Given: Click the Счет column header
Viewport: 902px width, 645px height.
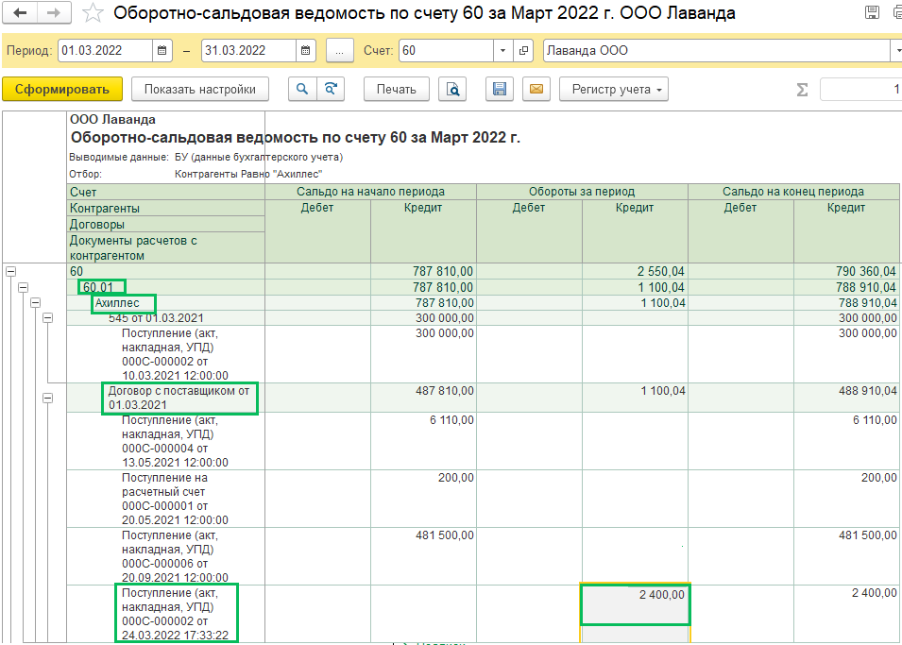Looking at the screenshot, I should [165, 192].
